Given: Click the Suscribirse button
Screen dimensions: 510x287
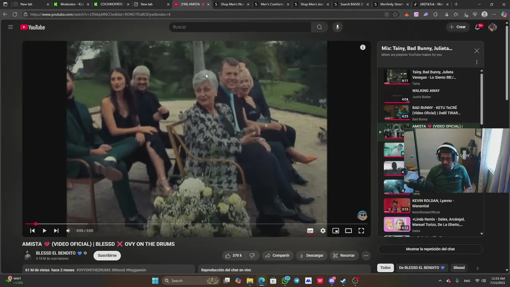Looking at the screenshot, I should [x=107, y=256].
